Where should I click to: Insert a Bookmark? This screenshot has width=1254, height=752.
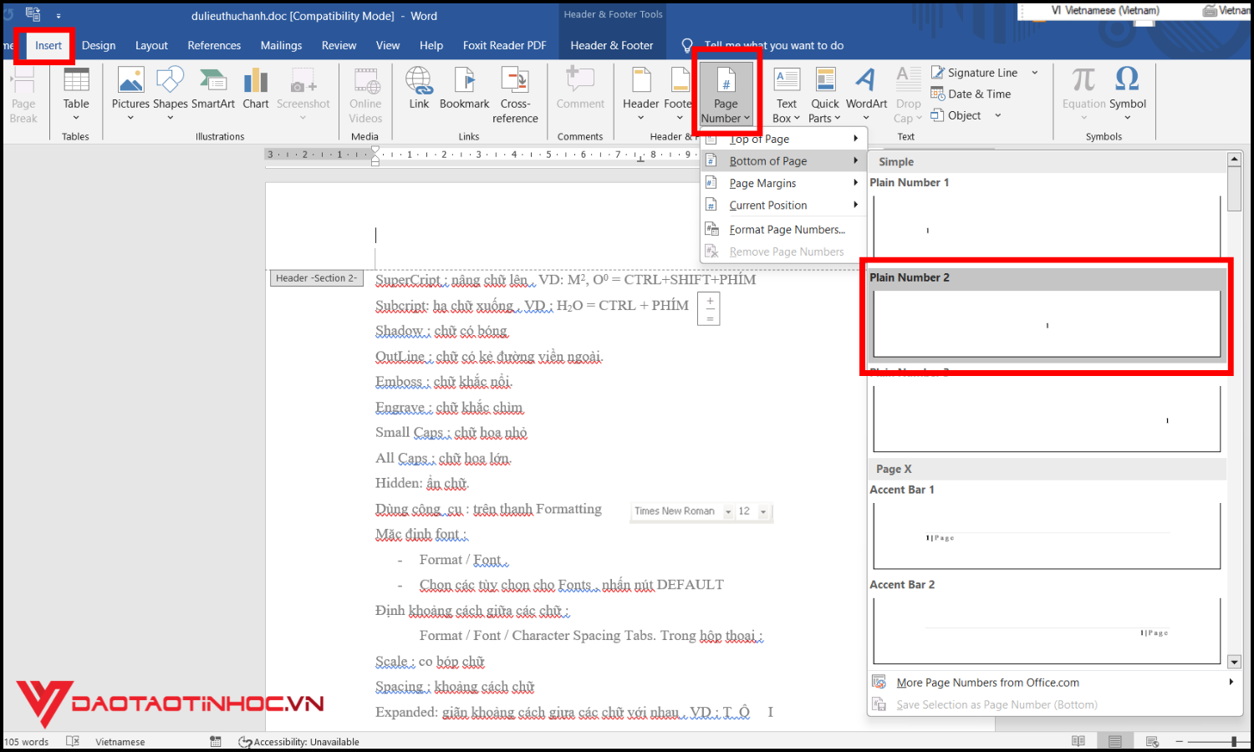[465, 92]
